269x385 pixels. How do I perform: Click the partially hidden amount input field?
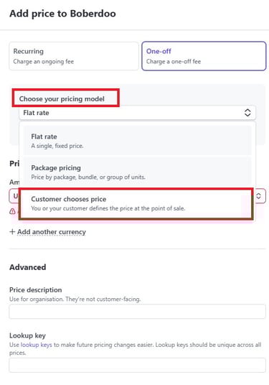tap(14, 196)
